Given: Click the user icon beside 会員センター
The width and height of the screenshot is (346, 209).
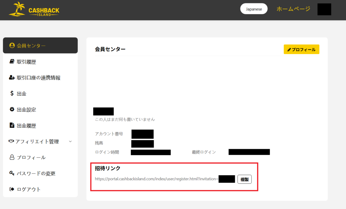Looking at the screenshot, I should coord(12,46).
